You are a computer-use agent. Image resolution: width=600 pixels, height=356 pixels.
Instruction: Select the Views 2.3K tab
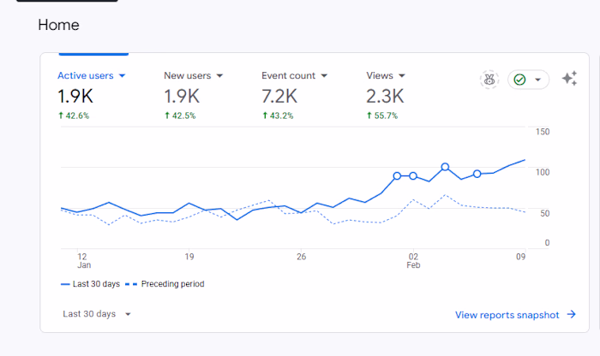pos(386,95)
